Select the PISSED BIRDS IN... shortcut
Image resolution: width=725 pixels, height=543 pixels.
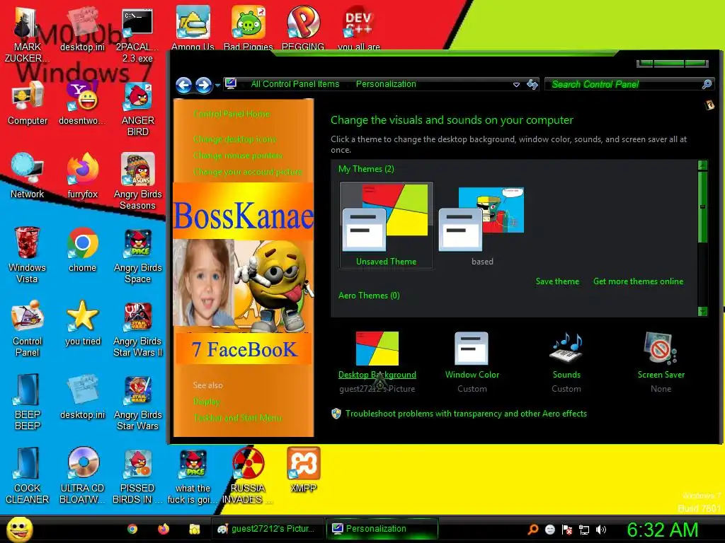(138, 475)
